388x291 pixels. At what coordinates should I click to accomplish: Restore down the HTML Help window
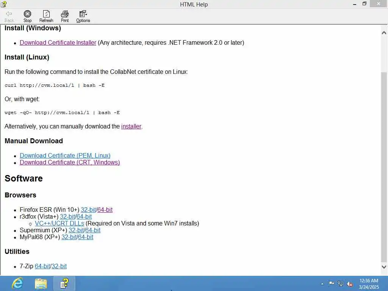point(364,4)
